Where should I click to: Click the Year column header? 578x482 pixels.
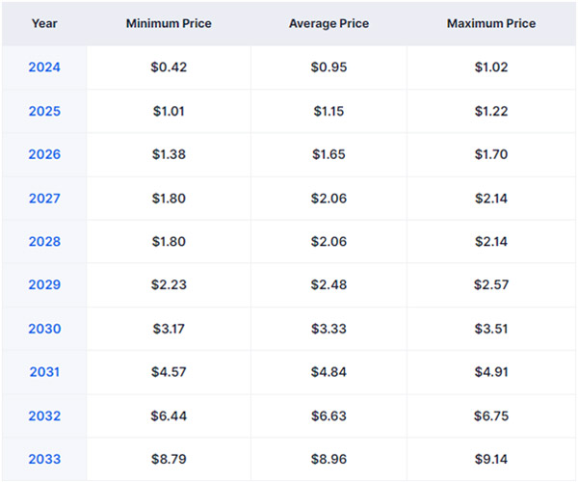click(44, 23)
